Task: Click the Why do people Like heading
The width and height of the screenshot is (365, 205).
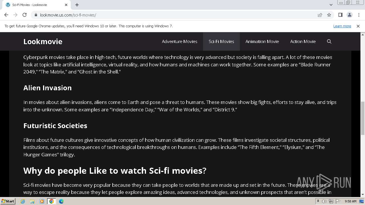Action: coord(115,171)
